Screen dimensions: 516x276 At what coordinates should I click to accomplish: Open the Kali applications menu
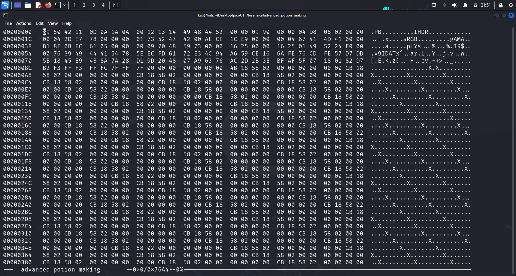click(5, 5)
